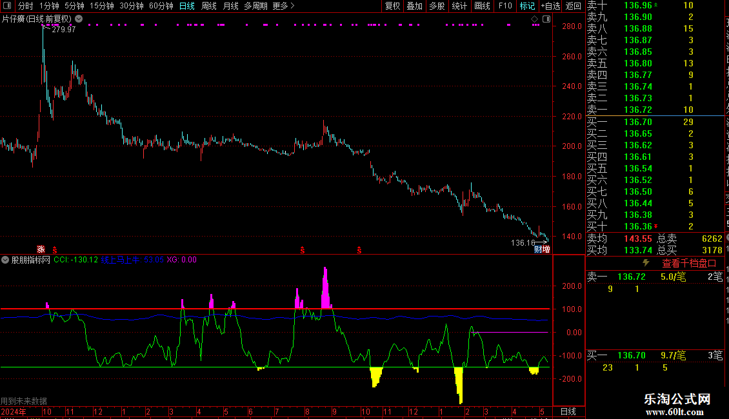This screenshot has height=419, width=729.
Task: Select the 30分钟 period tab
Action: pyautogui.click(x=132, y=6)
